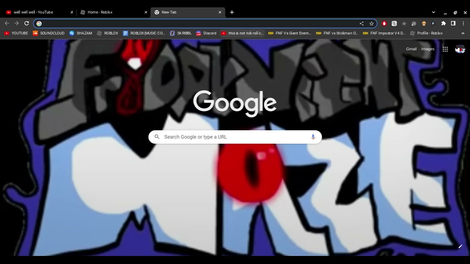Reload the current page

[26, 23]
